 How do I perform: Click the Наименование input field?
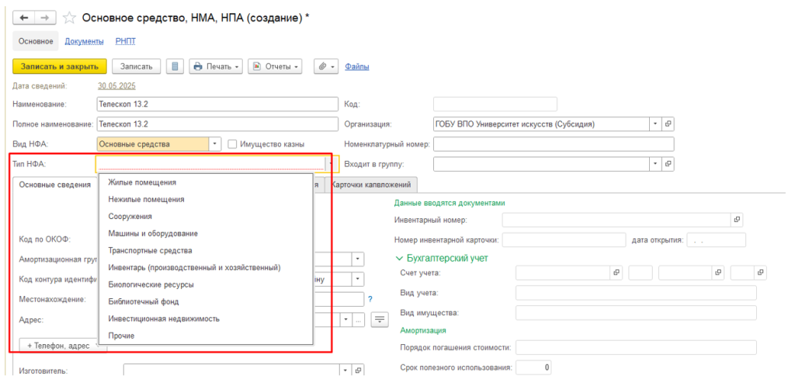click(x=217, y=104)
